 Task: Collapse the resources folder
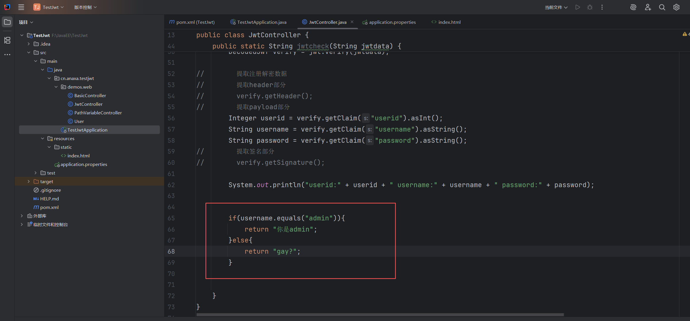click(43, 138)
